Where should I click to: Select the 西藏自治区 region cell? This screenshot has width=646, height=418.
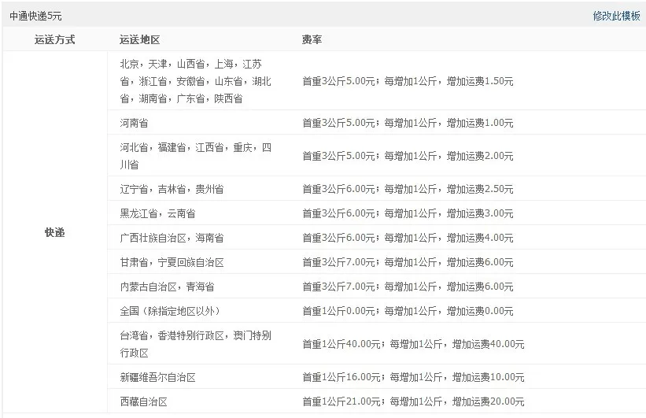click(143, 401)
